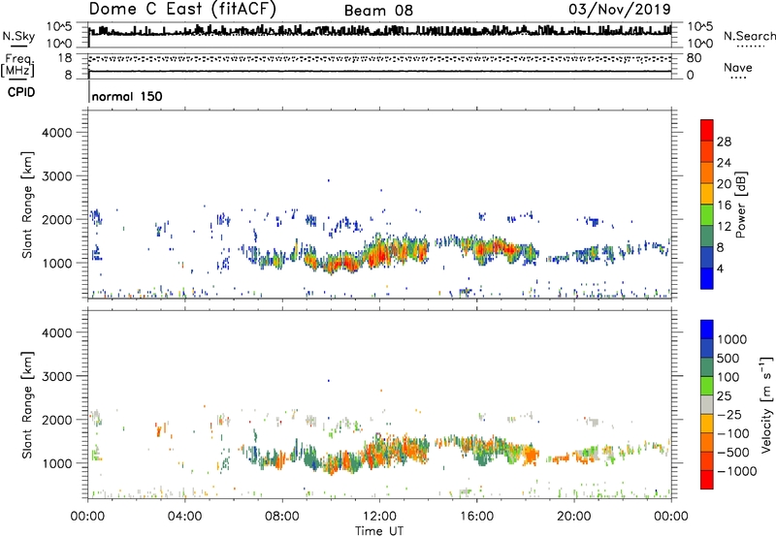Viewport: 776px width, 537px height.
Task: Select the '08:00' time tick label
Action: point(282,517)
